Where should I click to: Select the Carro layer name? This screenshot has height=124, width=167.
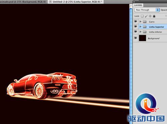click(x=152, y=22)
